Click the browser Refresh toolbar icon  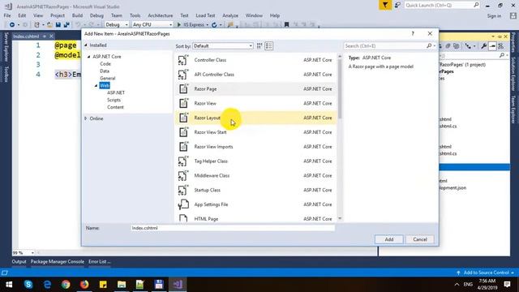[214, 24]
